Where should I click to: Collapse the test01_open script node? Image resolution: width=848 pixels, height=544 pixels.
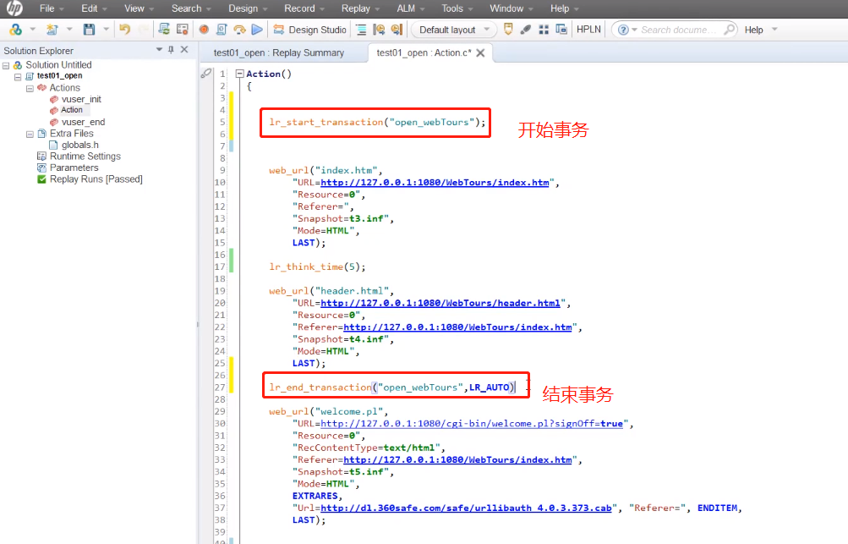(x=18, y=77)
